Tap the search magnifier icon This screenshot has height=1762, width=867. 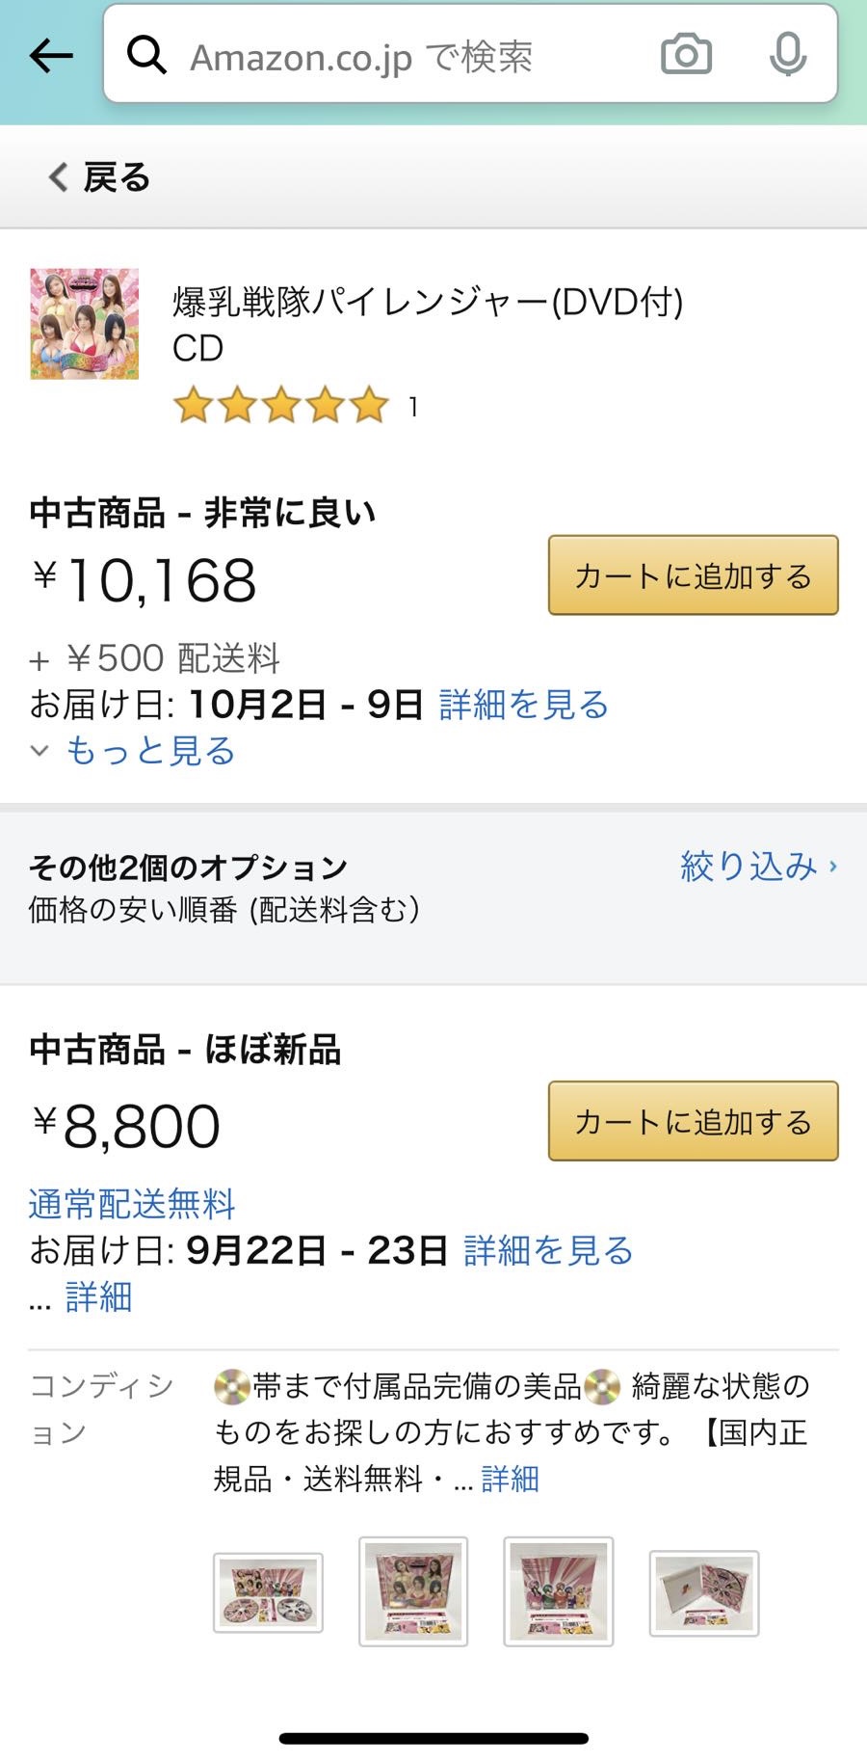coord(146,56)
